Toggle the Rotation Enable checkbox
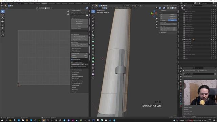The image size is (217, 122). coord(72,60)
